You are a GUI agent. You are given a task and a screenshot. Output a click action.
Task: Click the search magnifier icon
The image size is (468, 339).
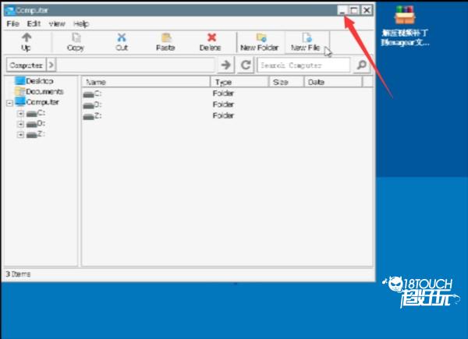pos(361,65)
